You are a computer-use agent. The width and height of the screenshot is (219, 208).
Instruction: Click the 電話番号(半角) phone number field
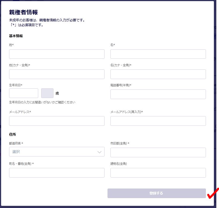(158, 94)
